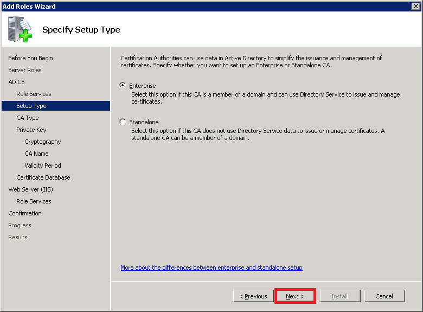This screenshot has width=423, height=312.
Task: Select AD CS in the sidebar
Action: [x=16, y=82]
